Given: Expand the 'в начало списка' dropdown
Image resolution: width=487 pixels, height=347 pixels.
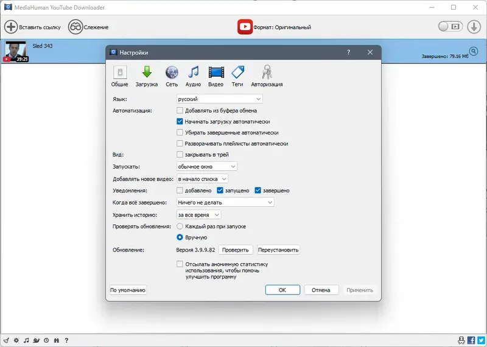Looking at the screenshot, I should tap(202, 179).
